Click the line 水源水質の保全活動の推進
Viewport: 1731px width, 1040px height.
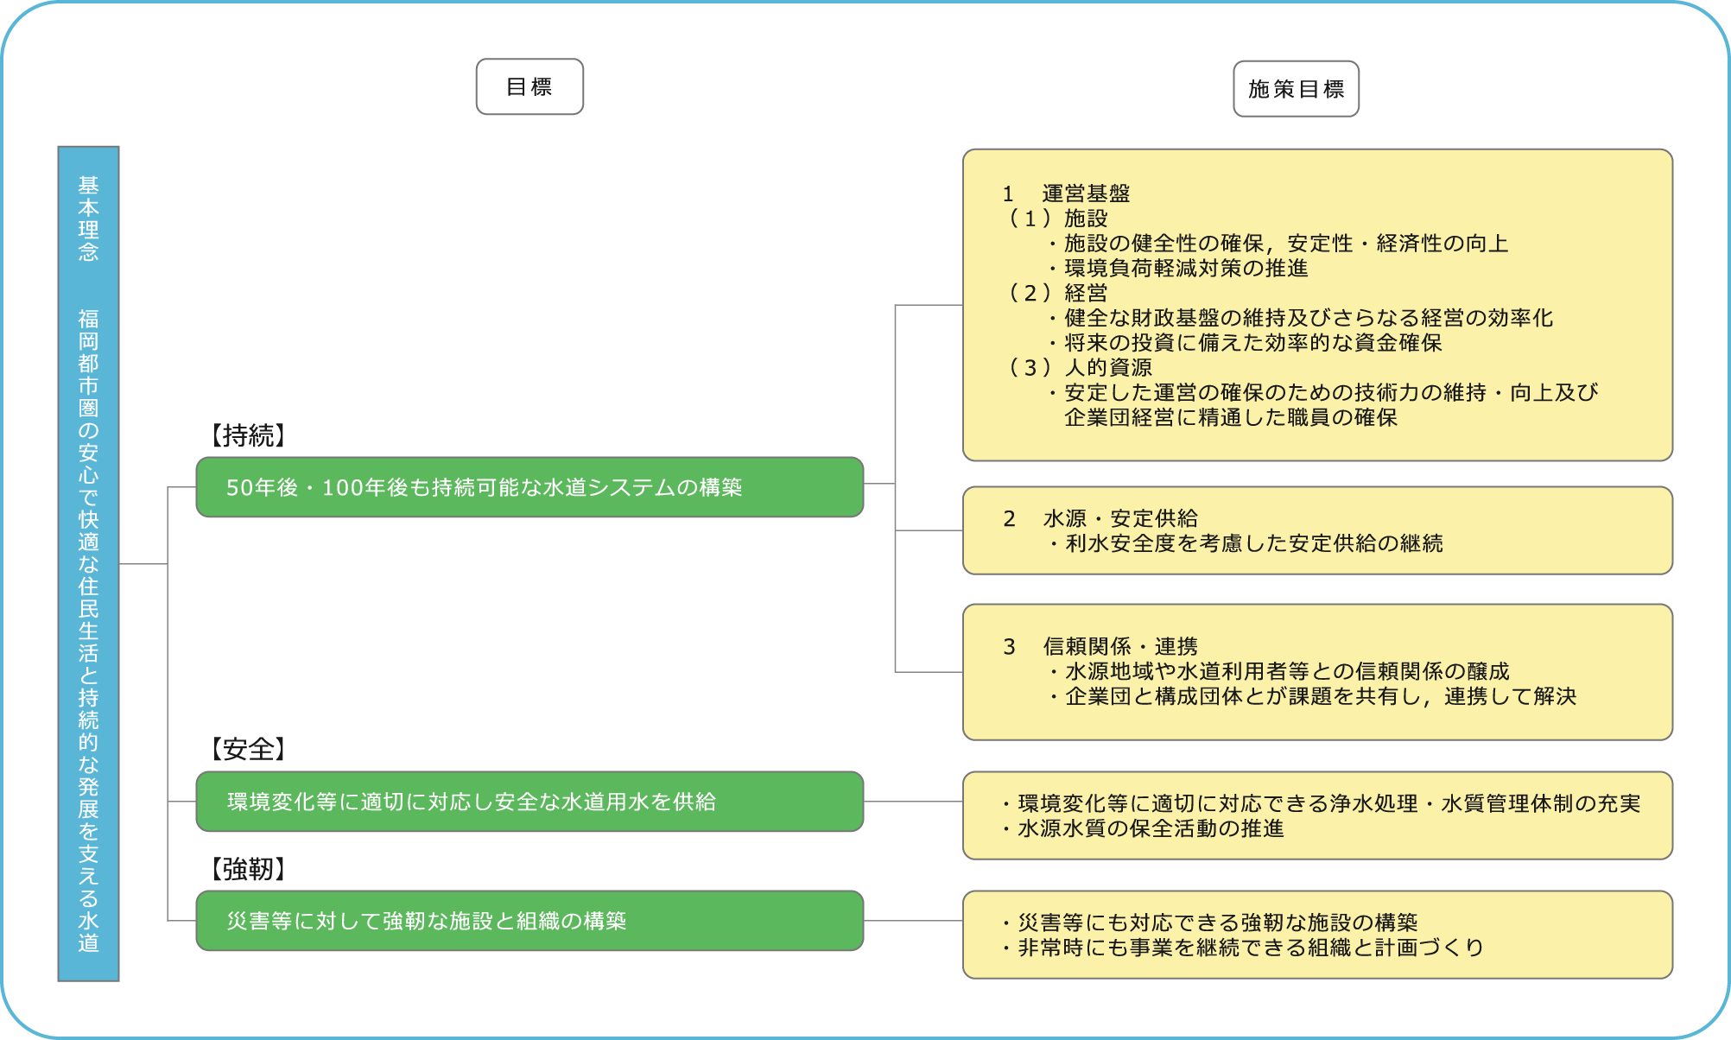pyautogui.click(x=1143, y=828)
